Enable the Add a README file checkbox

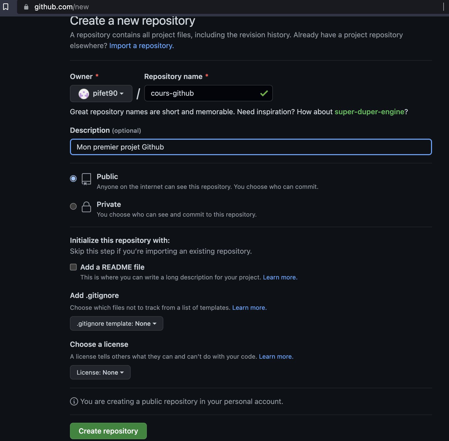coord(73,267)
